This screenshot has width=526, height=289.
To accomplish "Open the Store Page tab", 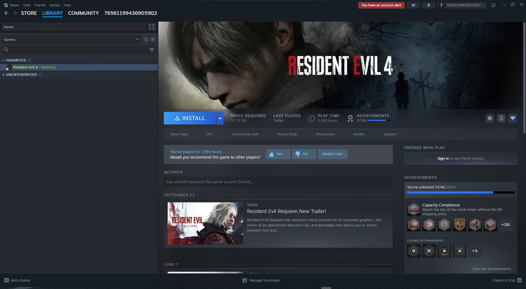I will [179, 134].
